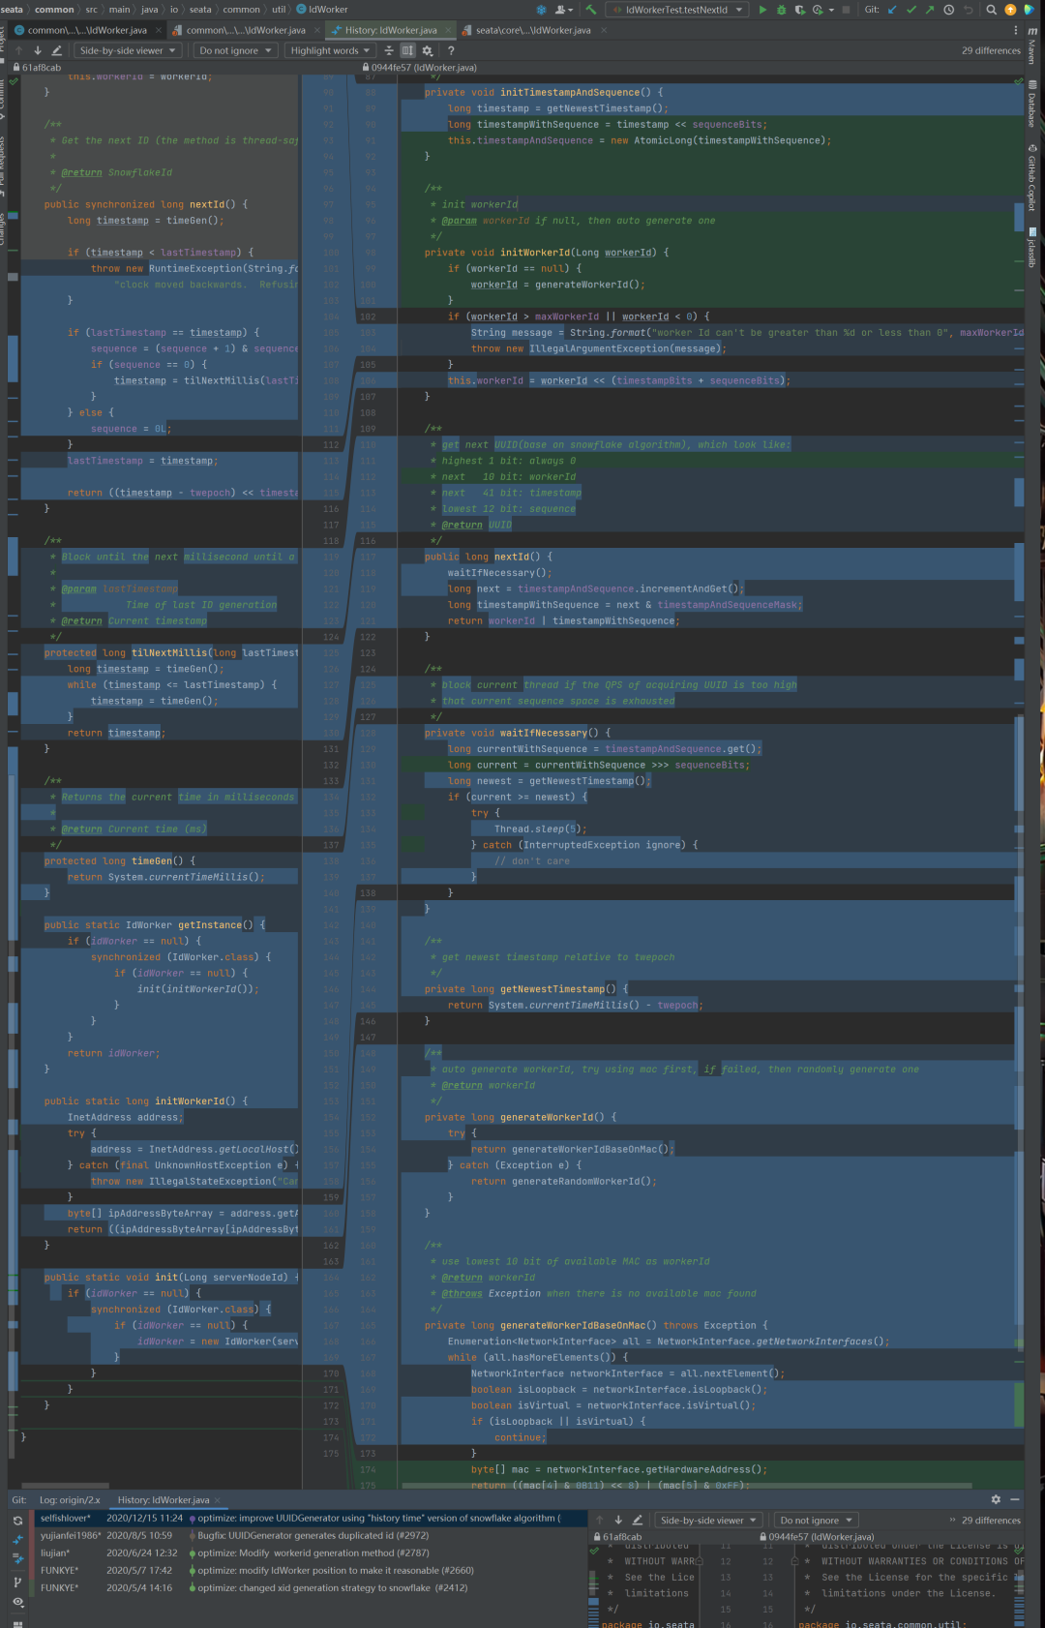Select commit changed xid generation strategy (#2412)

[x=312, y=1587]
